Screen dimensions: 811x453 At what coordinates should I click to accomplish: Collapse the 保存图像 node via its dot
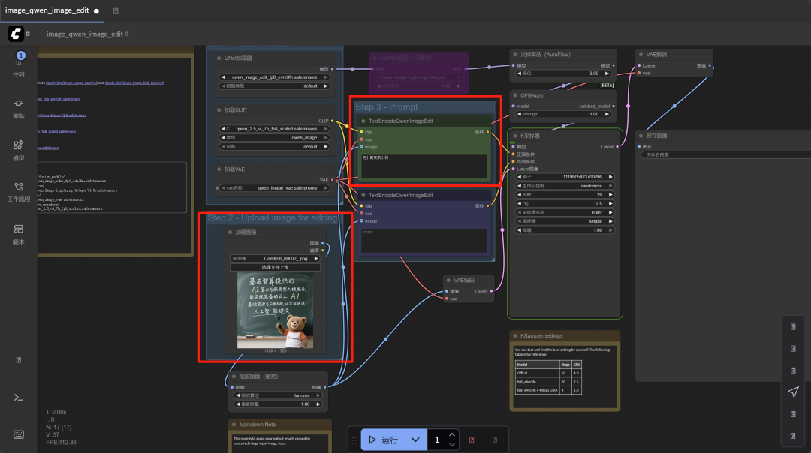pos(641,136)
